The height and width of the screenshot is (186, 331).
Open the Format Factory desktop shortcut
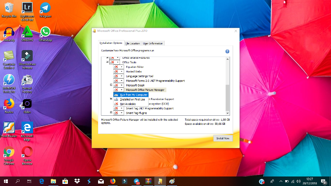(x=27, y=84)
